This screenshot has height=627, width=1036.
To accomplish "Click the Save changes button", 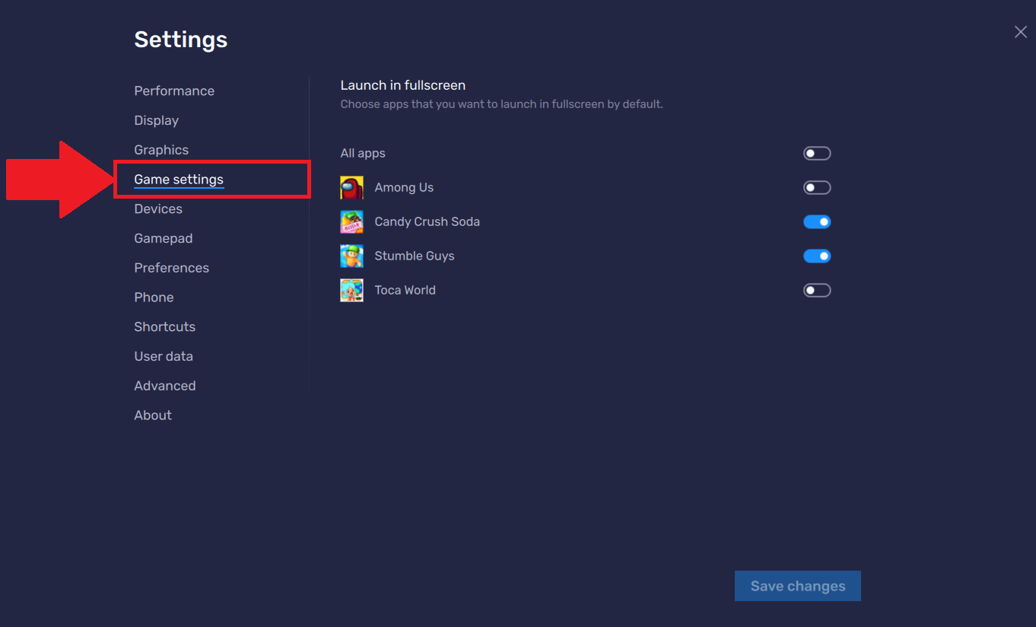I will tap(797, 586).
